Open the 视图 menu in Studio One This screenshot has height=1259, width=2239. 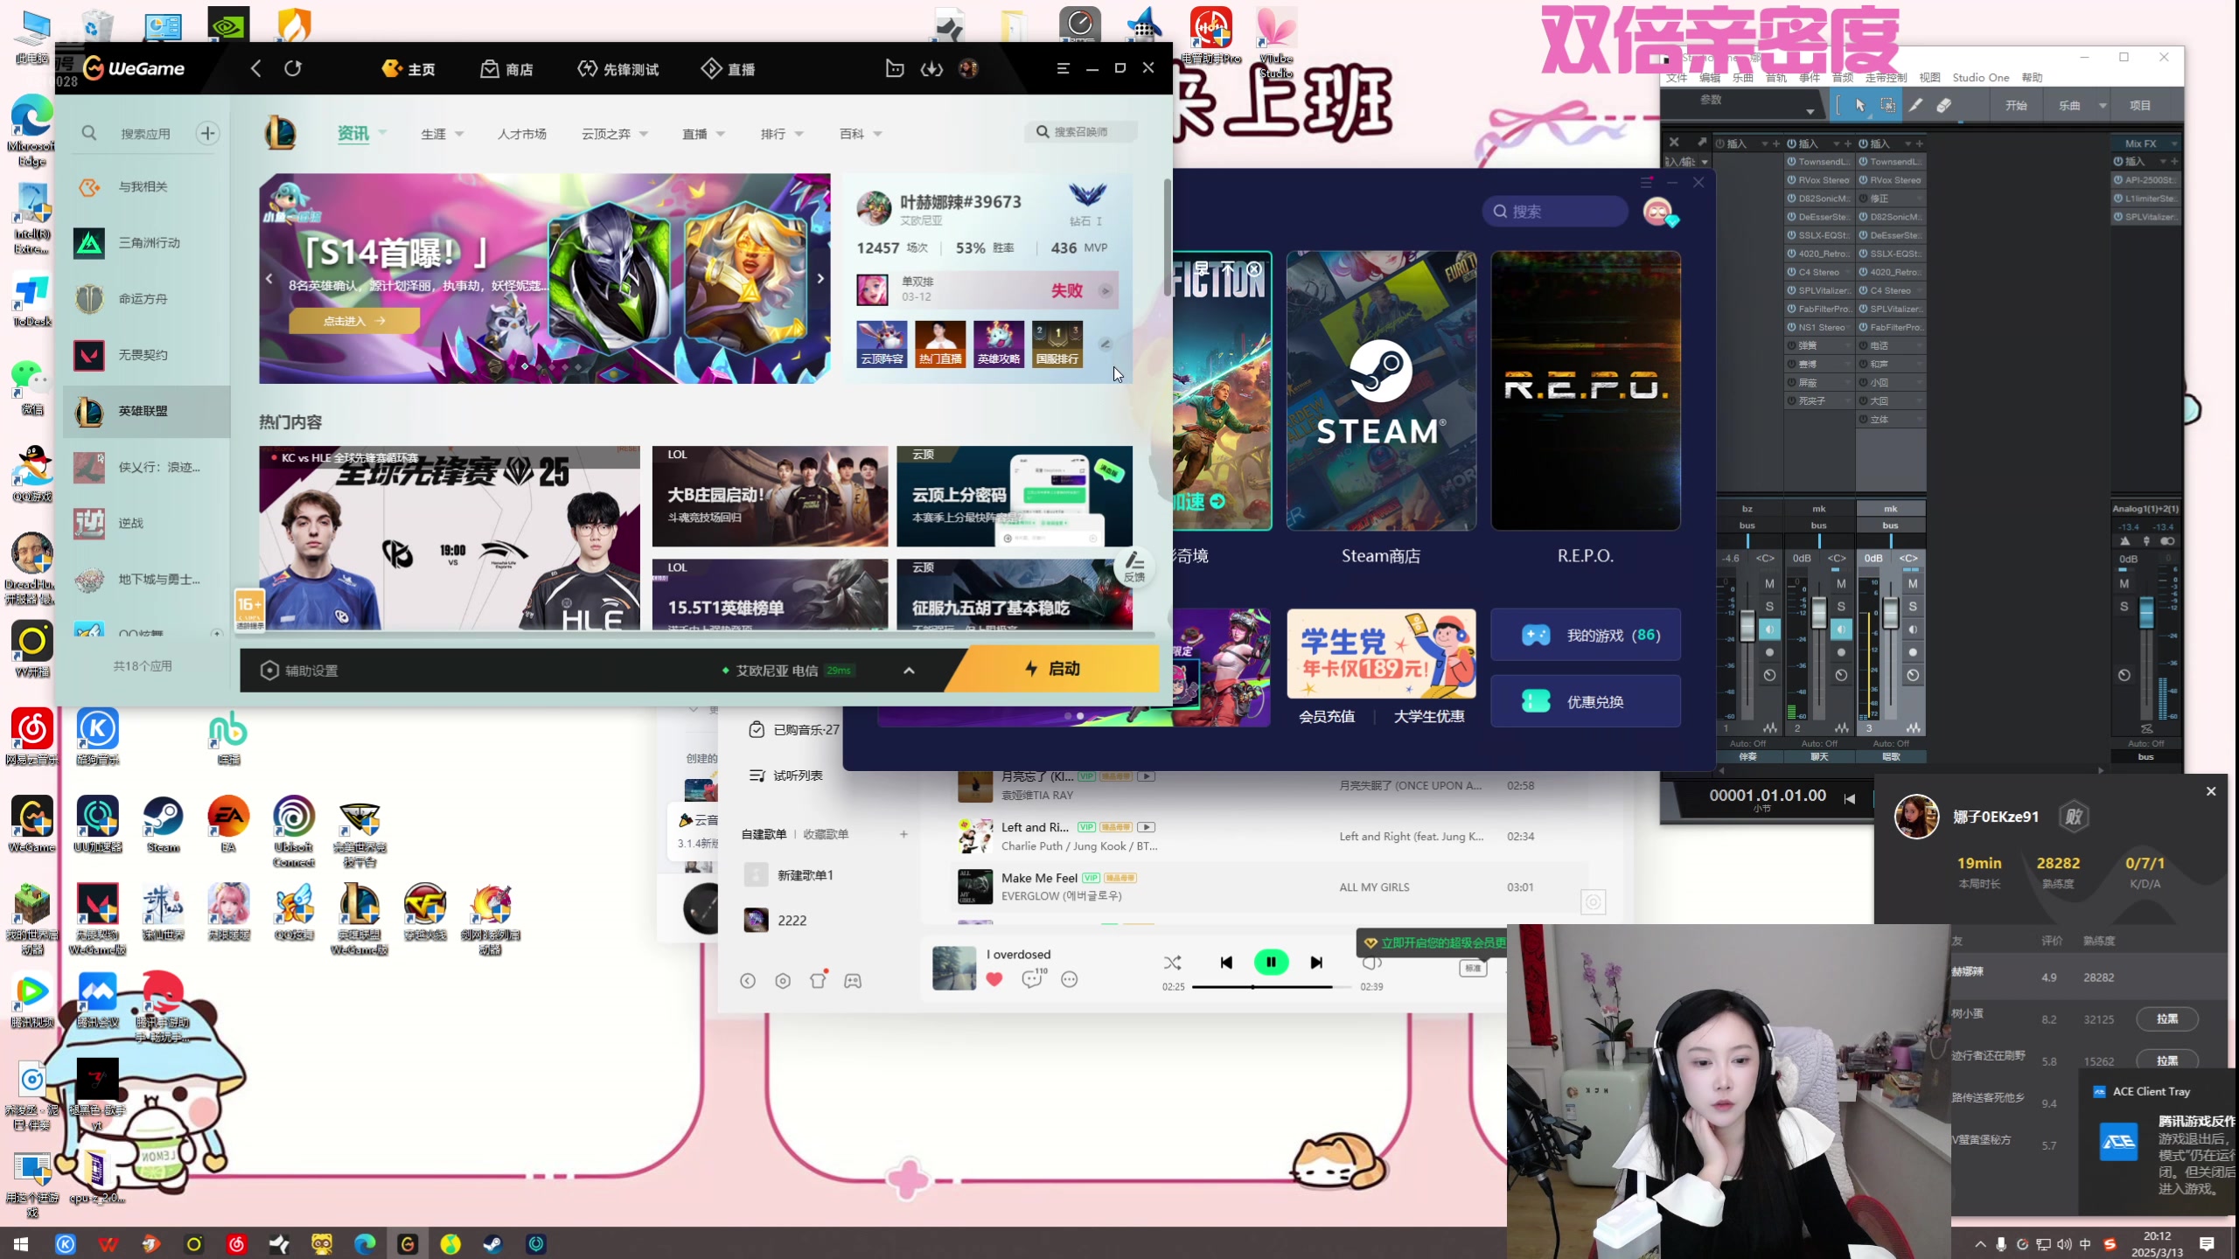point(1929,78)
